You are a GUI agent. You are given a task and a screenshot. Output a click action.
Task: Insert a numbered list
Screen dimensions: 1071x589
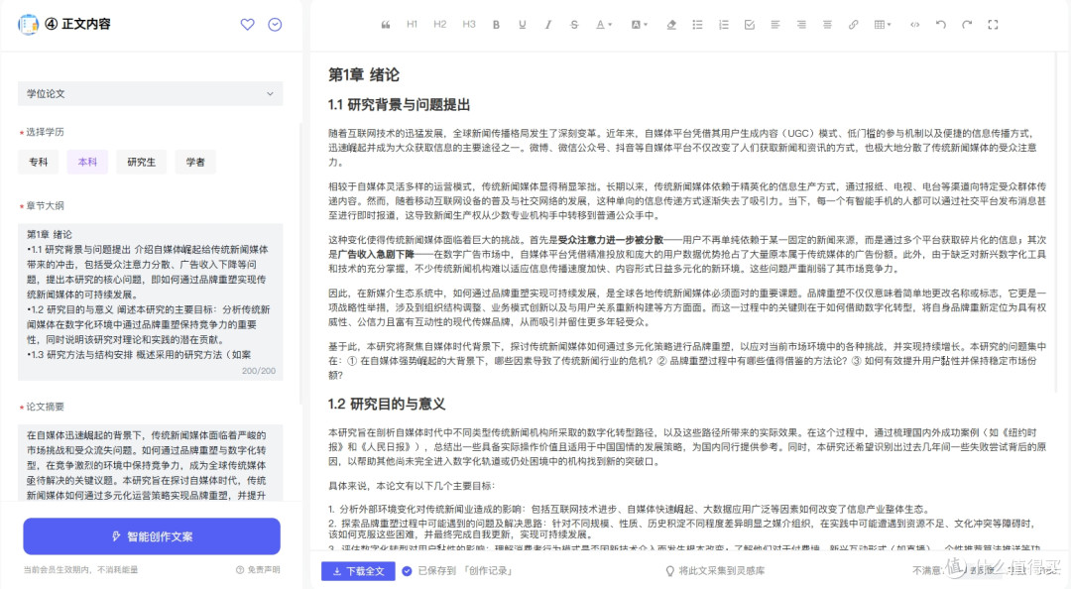point(723,25)
